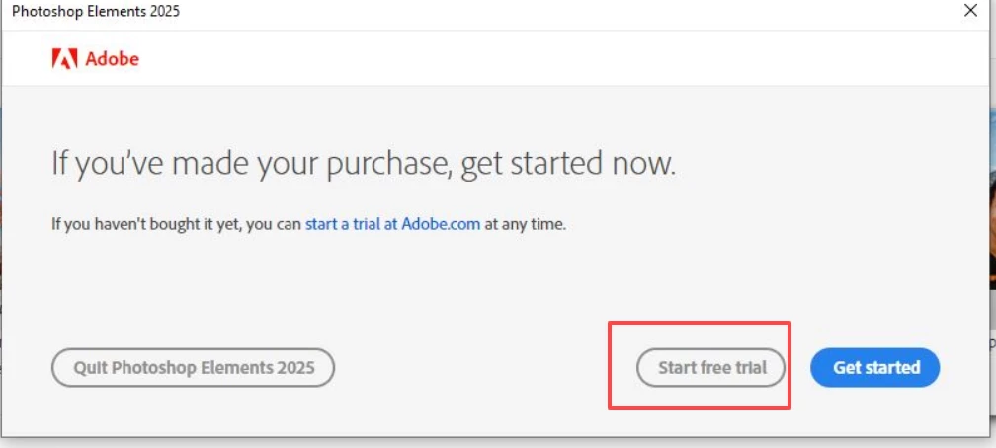
Task: Choose Get started to continue
Action: pyautogui.click(x=874, y=367)
